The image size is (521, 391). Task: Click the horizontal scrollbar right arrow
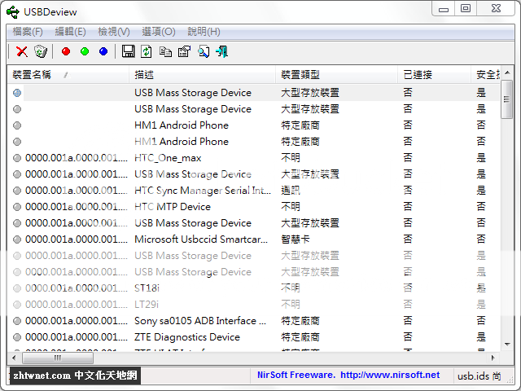coord(493,358)
